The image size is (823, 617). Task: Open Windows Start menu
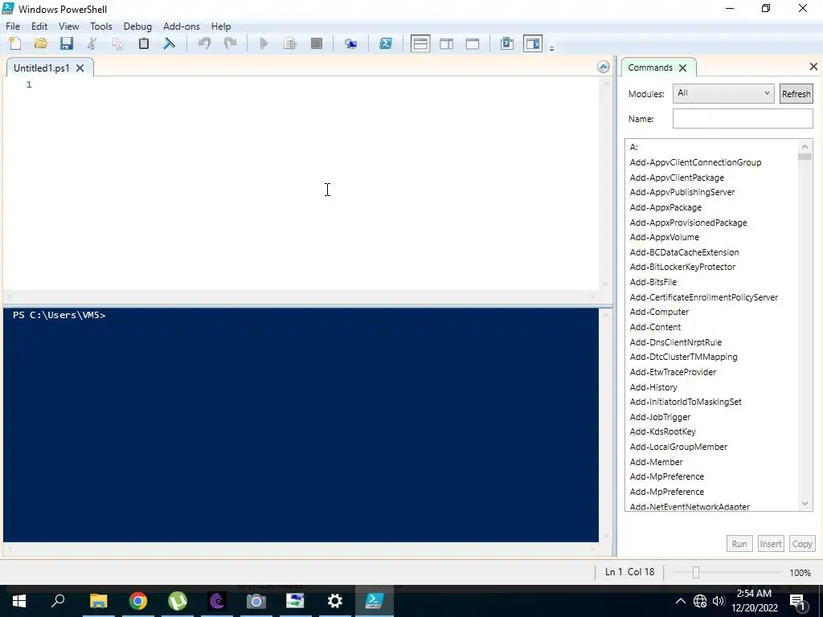point(19,601)
